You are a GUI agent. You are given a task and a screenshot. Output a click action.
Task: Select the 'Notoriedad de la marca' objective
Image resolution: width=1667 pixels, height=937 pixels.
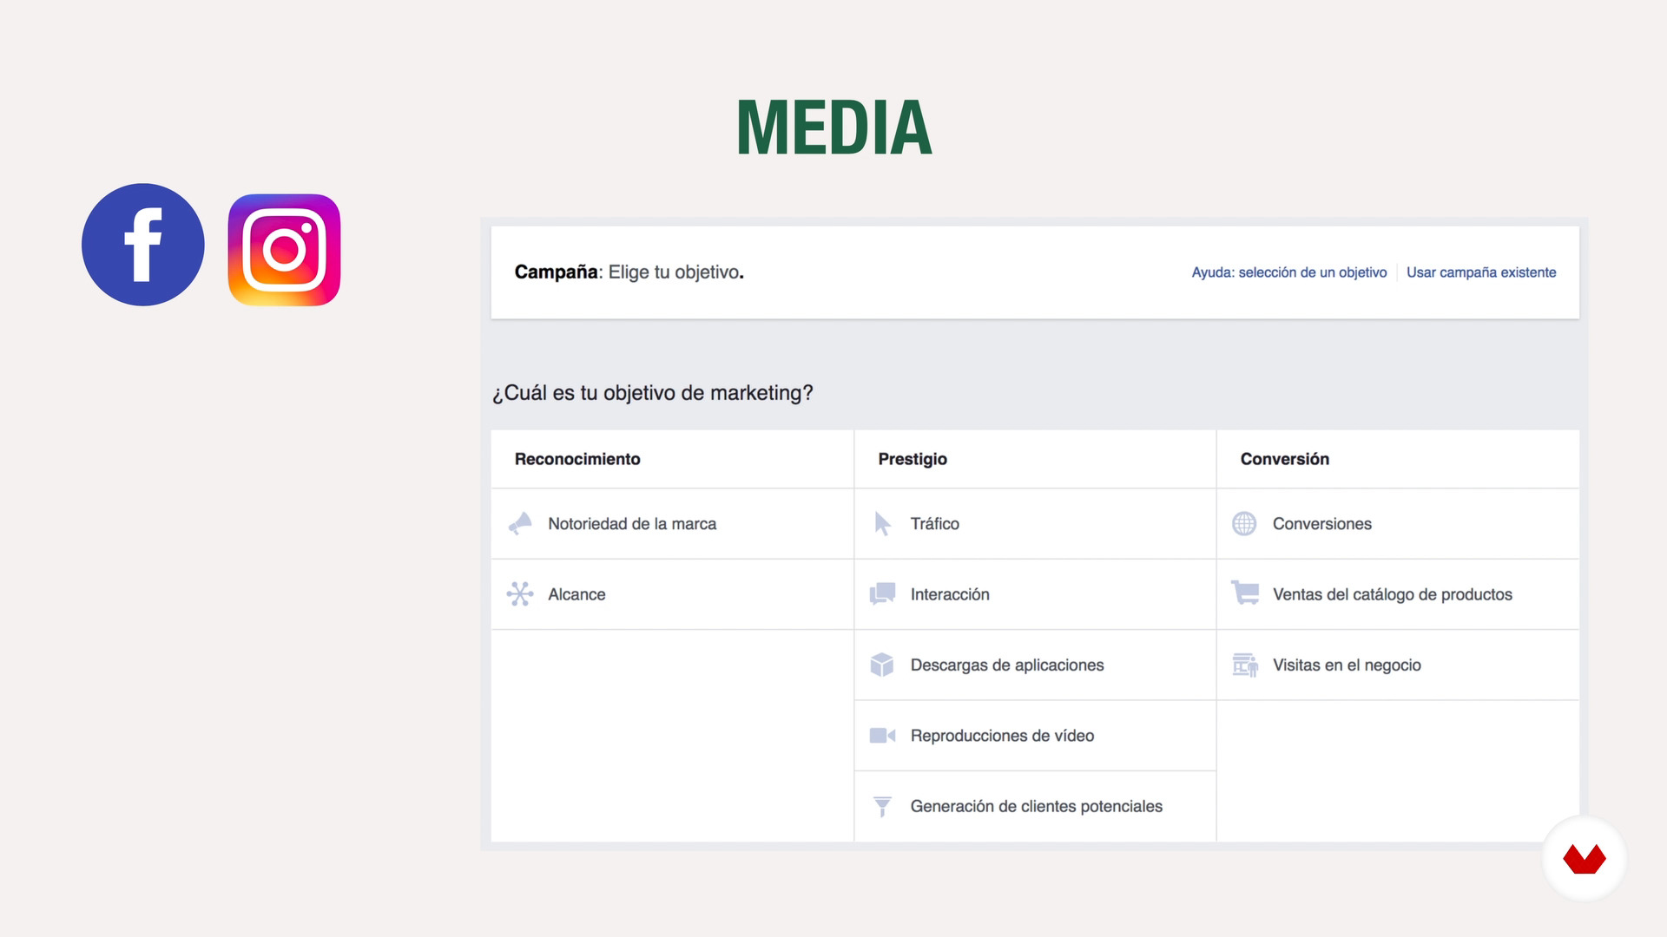672,524
